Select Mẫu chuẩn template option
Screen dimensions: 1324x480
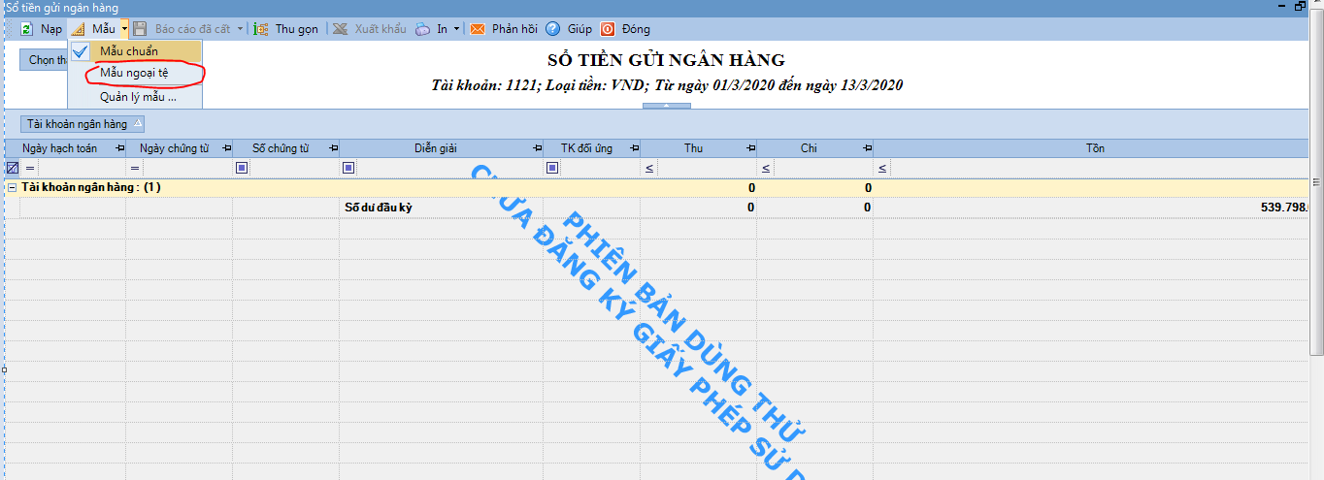point(135,51)
